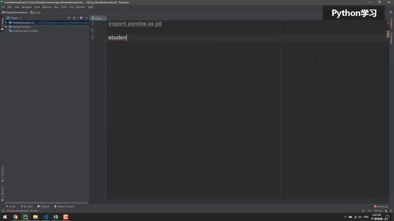Open Camtasia from the taskbar
Image resolution: width=394 pixels, height=221 pixels.
click(x=66, y=217)
